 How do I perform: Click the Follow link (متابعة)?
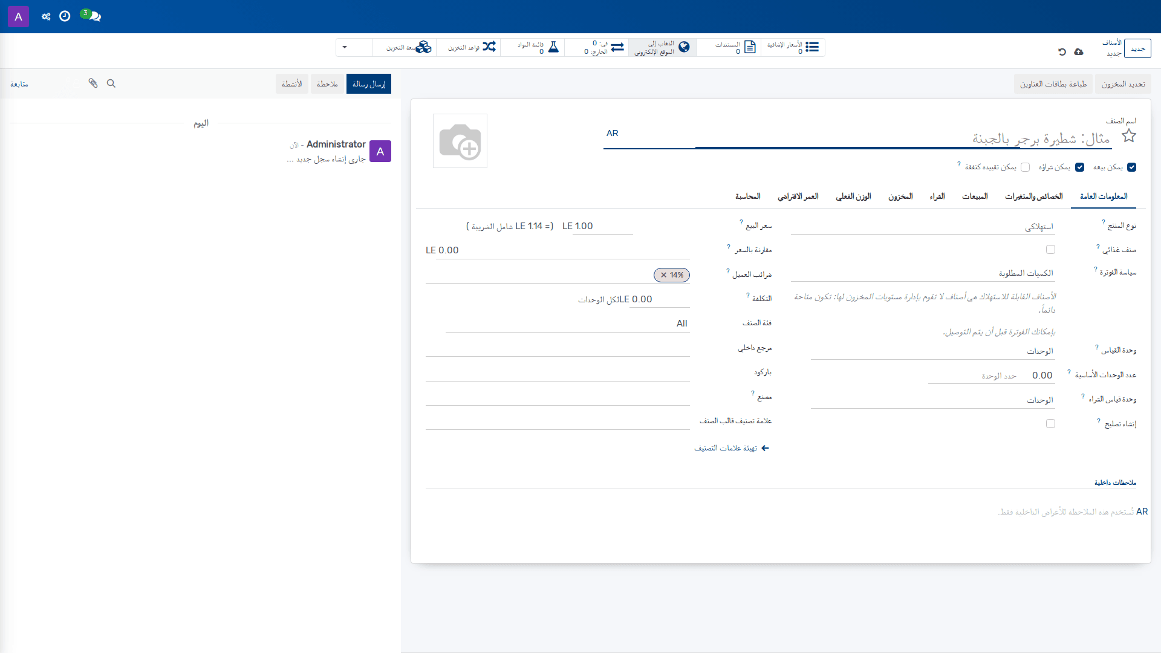tap(19, 84)
